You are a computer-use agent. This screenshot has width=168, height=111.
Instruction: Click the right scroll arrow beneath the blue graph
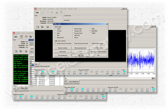(x=154, y=78)
